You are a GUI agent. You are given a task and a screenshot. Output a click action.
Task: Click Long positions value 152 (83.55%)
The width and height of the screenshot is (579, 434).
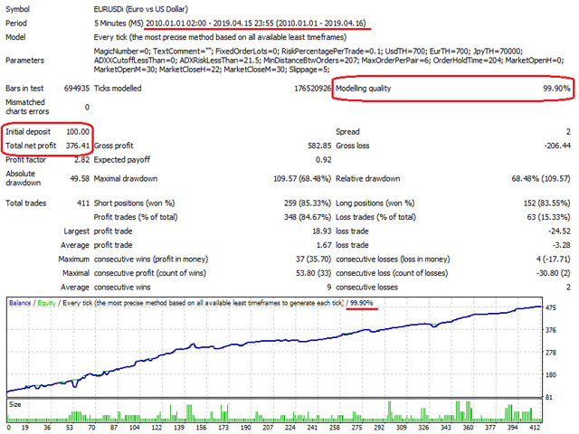click(x=546, y=203)
